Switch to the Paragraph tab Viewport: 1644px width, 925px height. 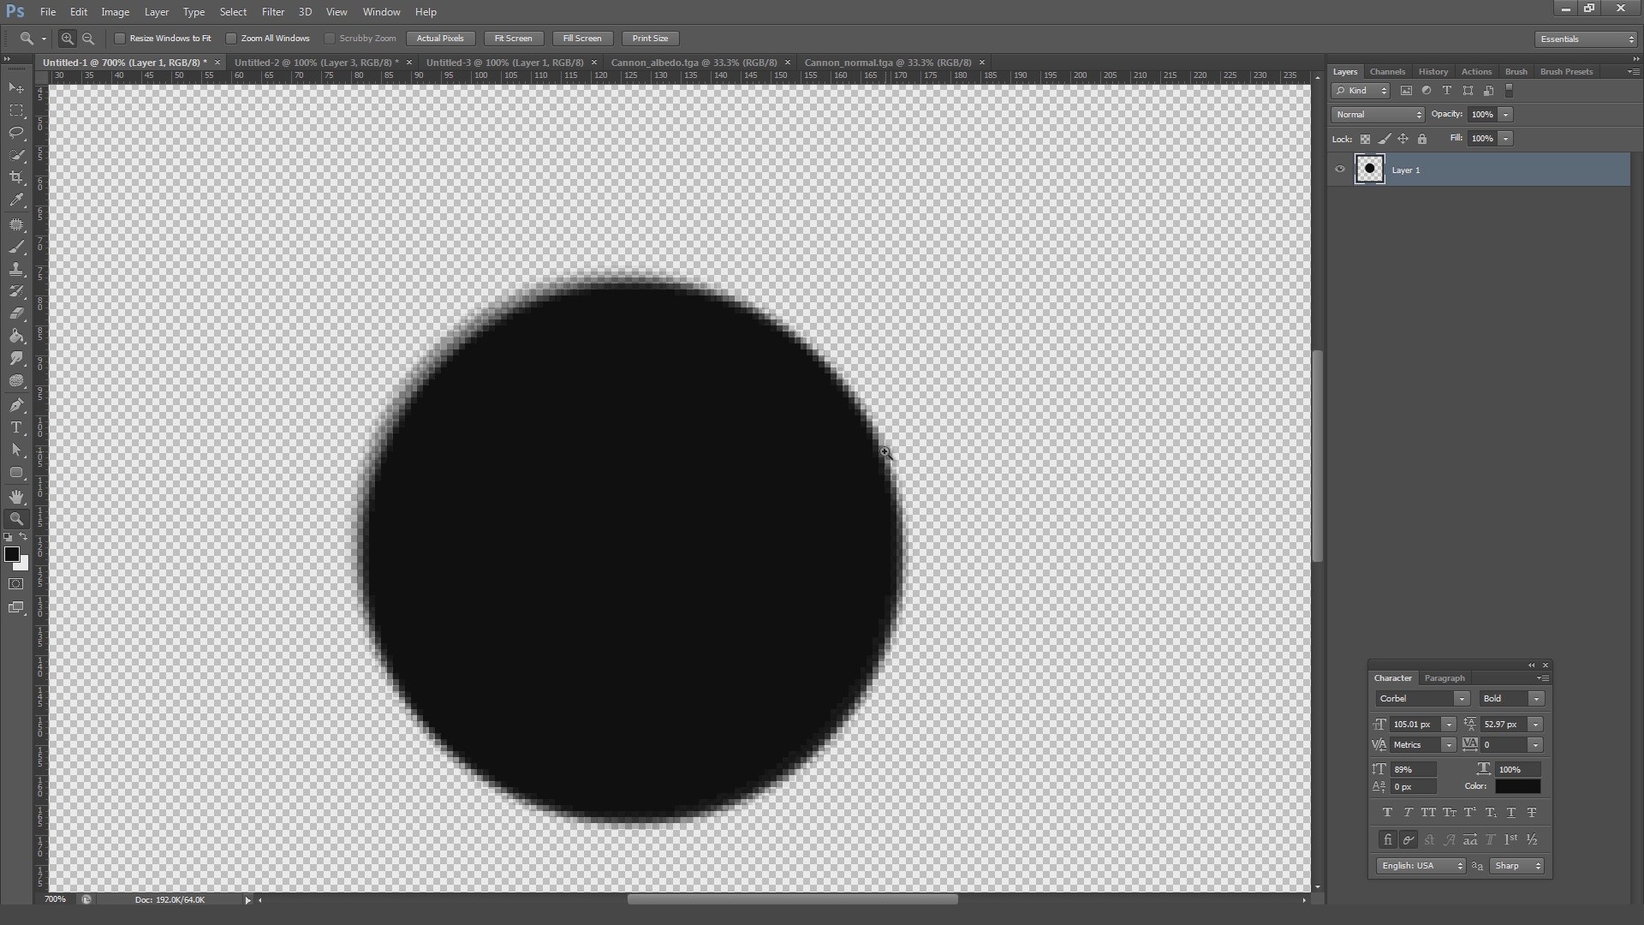pos(1444,678)
